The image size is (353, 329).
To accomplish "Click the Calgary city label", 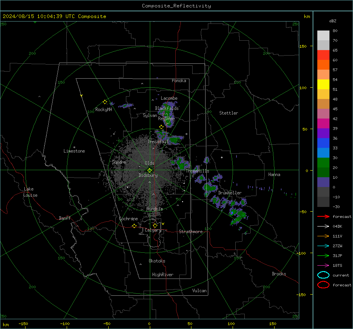I will click(153, 230).
